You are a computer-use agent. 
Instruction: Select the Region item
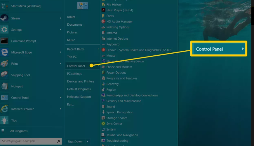pyautogui.click(x=111, y=89)
